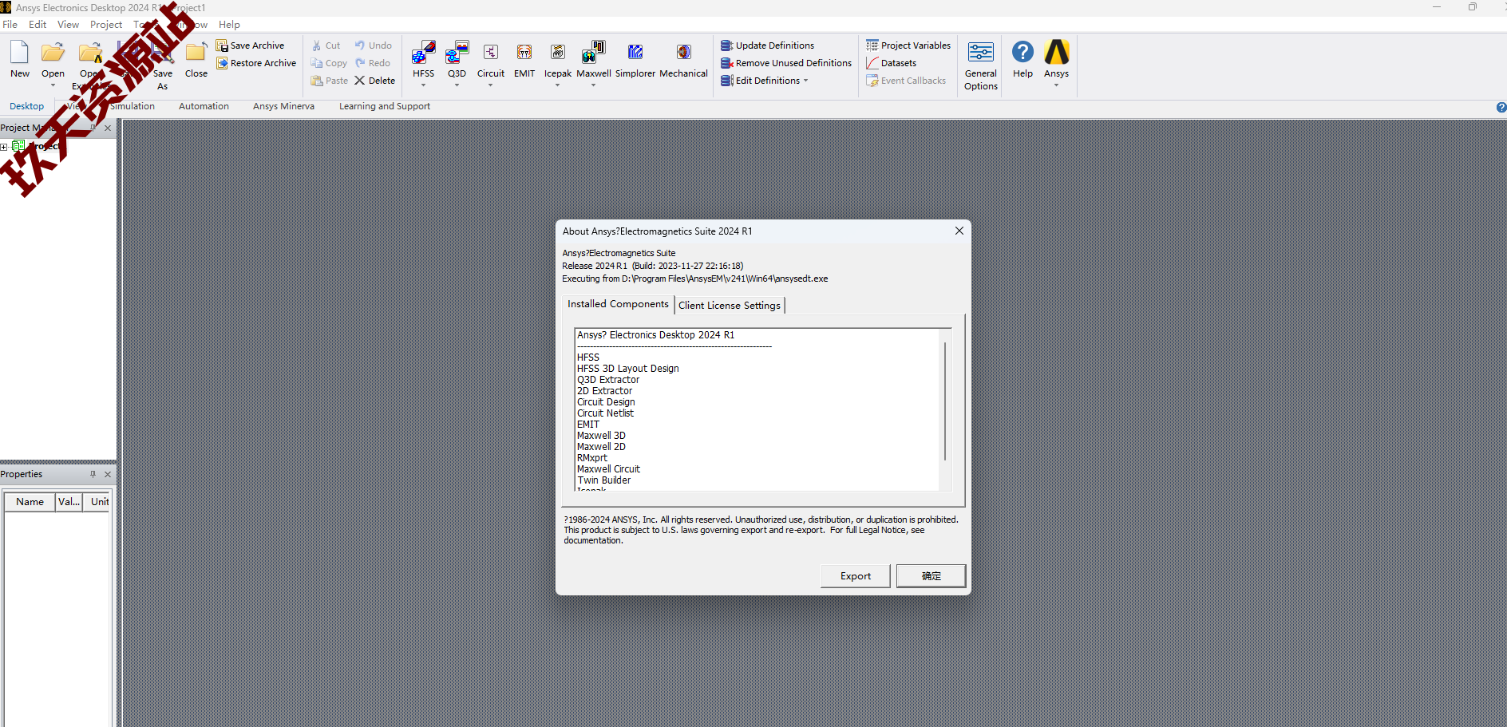Click the Open folder icon

click(x=53, y=53)
